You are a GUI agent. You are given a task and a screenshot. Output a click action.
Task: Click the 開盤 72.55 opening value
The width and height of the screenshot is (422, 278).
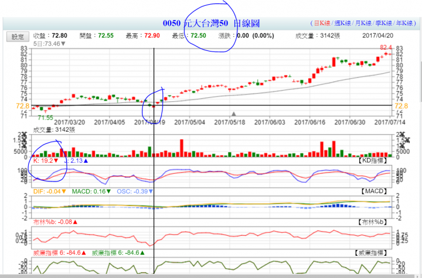pyautogui.click(x=96, y=36)
